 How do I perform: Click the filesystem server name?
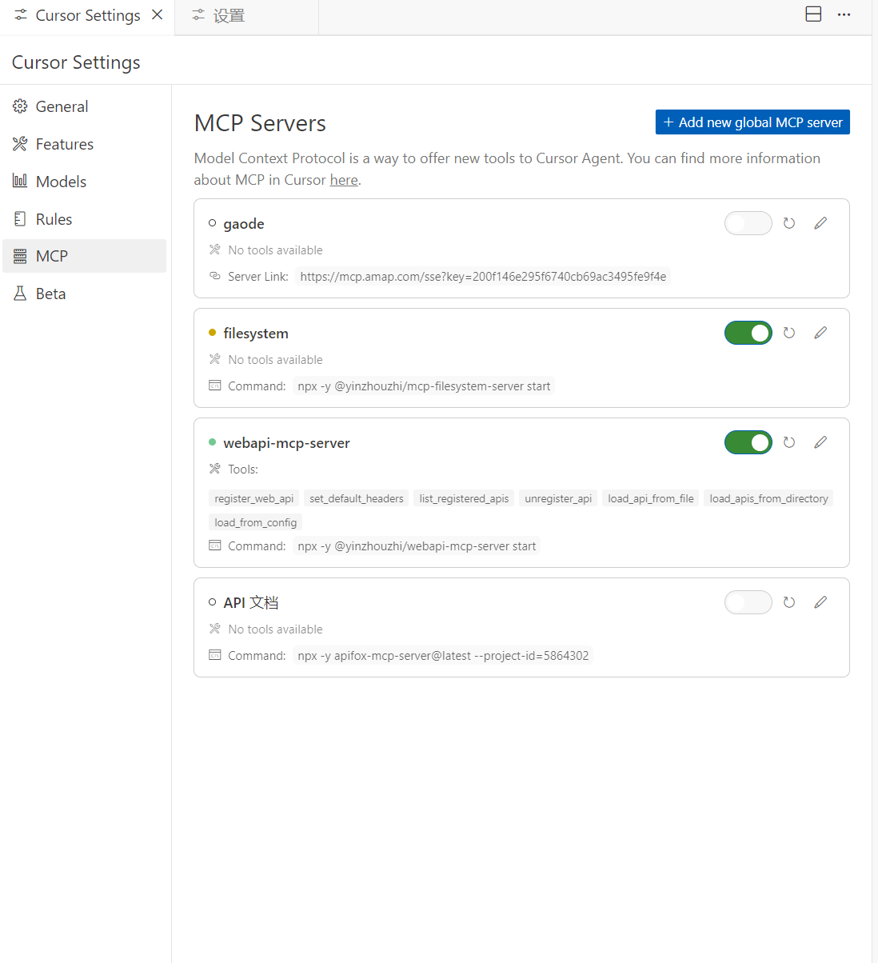[256, 334]
